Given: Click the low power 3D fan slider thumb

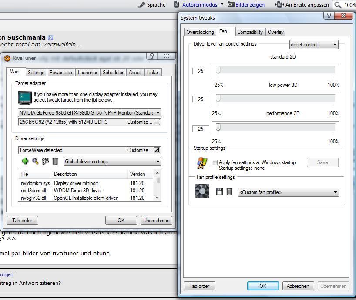Looking at the screenshot, I should (218, 98).
